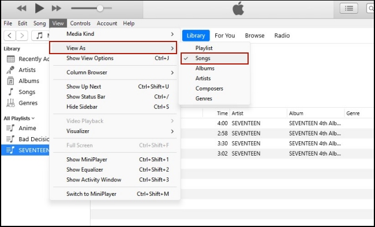
Task: Choose Show MiniPlayer
Action: pyautogui.click(x=115, y=160)
